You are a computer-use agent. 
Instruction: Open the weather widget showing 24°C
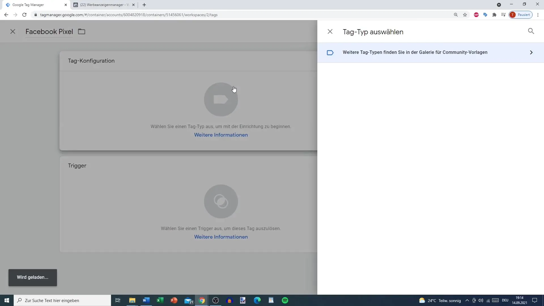[x=440, y=300]
